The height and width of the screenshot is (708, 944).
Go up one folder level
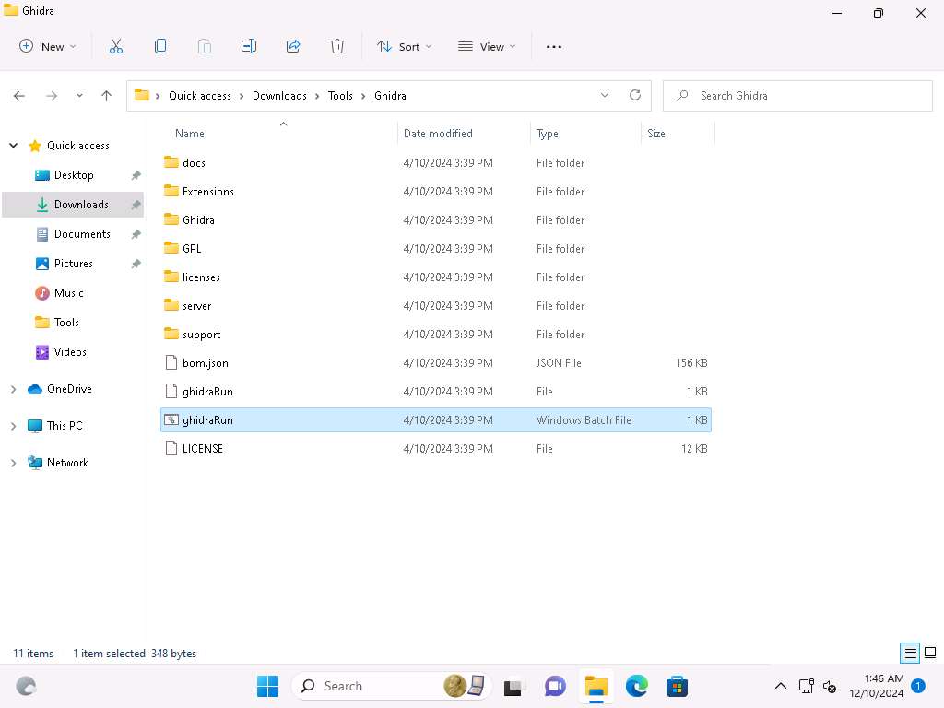point(106,95)
